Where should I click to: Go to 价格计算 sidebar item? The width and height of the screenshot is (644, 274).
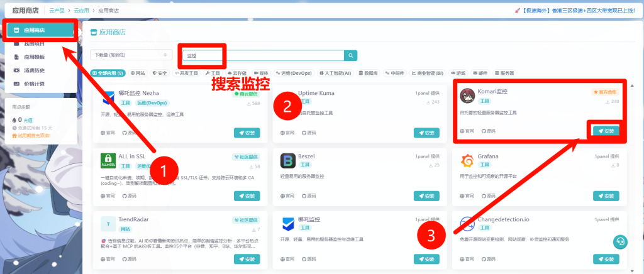coord(34,84)
